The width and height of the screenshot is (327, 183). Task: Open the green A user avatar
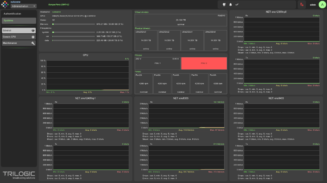point(322,5)
